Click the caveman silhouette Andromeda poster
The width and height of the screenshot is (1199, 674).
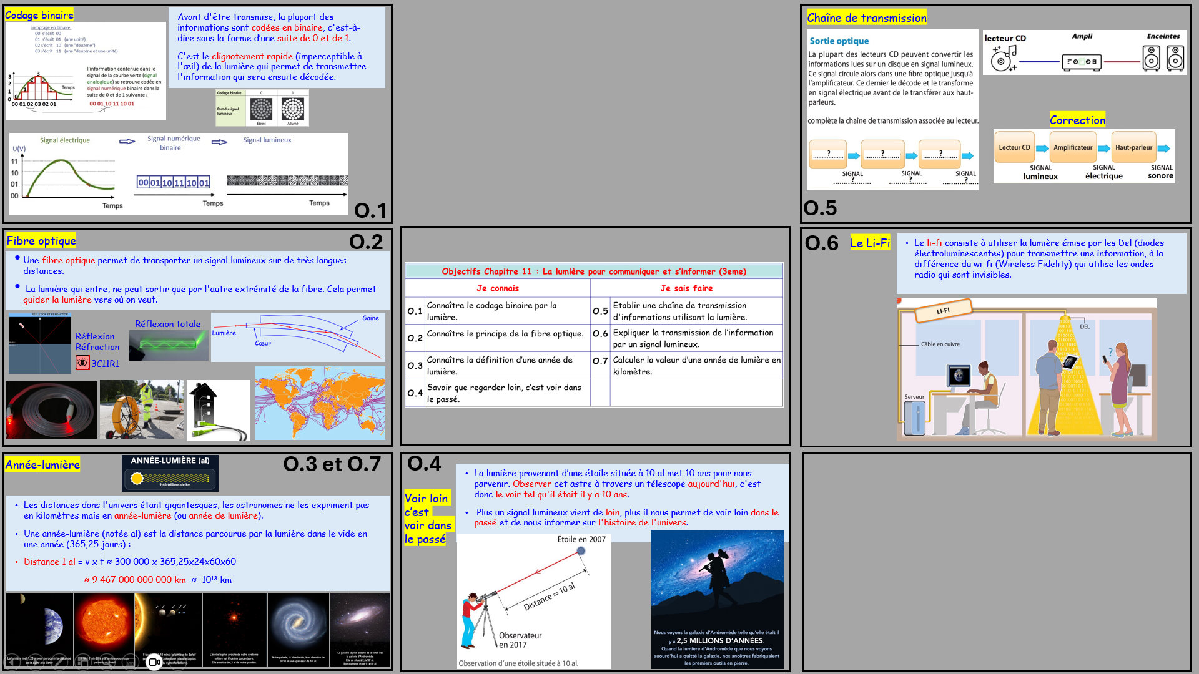(718, 600)
